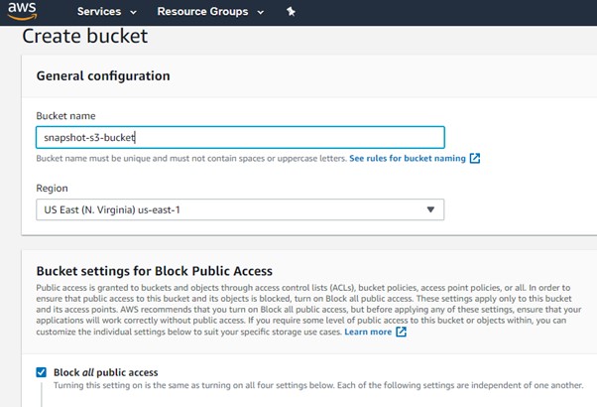Follow the Learn more link
This screenshot has width=597, height=407.
(368, 332)
